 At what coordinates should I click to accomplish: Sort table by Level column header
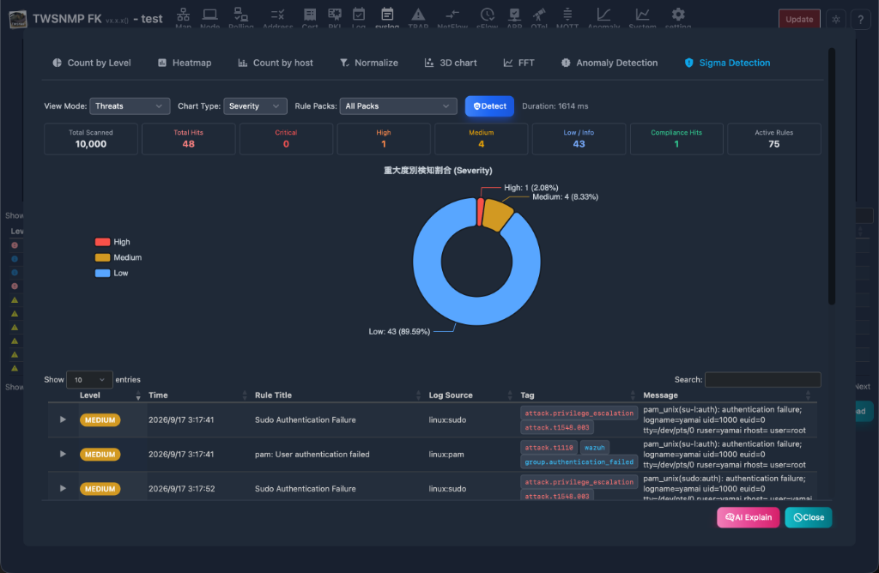coord(109,395)
